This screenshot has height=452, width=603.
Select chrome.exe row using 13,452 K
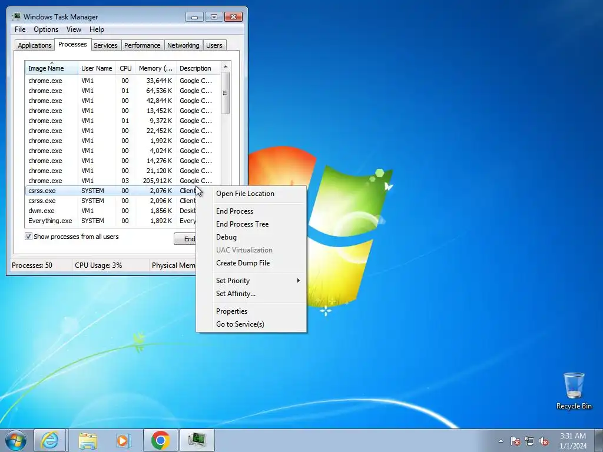(x=122, y=111)
